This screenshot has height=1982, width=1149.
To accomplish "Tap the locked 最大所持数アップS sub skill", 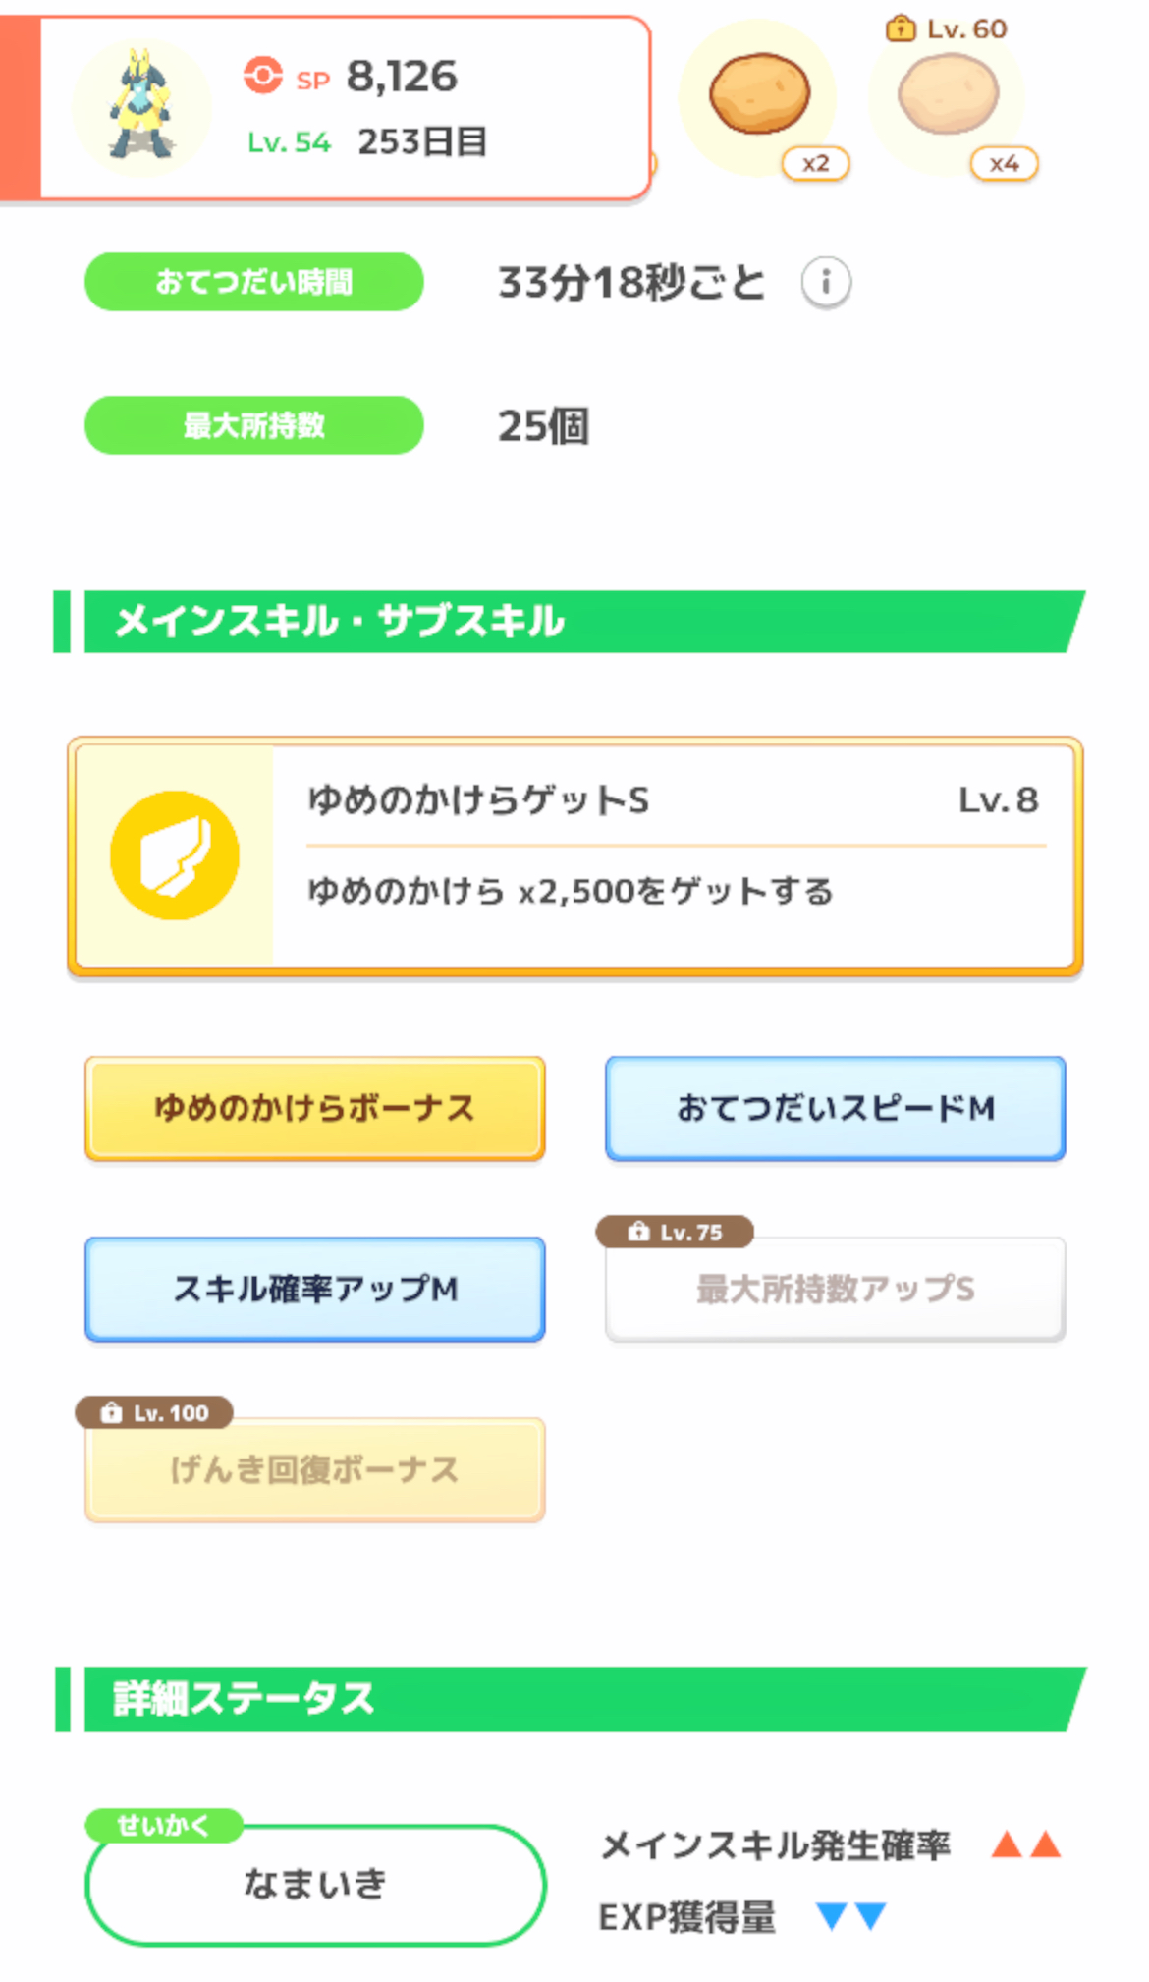I will click(x=835, y=1290).
